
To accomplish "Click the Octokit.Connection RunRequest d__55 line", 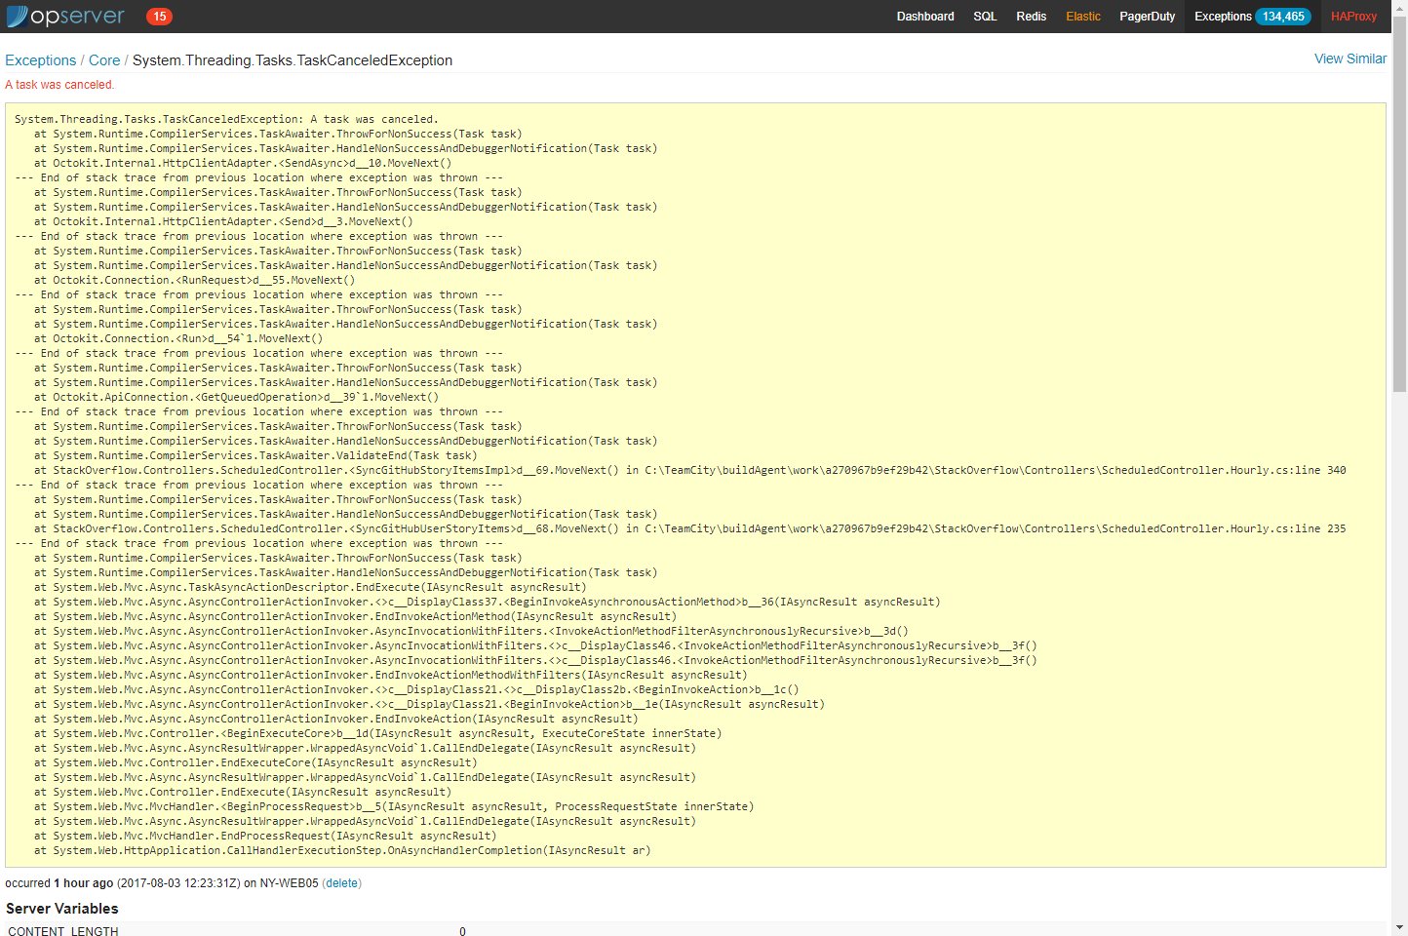I will tap(195, 280).
